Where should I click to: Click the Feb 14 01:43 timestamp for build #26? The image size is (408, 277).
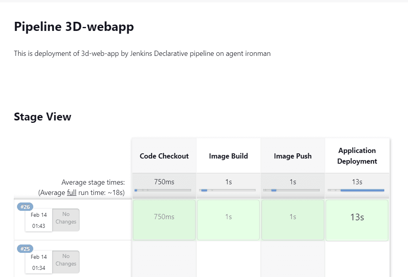point(38,220)
